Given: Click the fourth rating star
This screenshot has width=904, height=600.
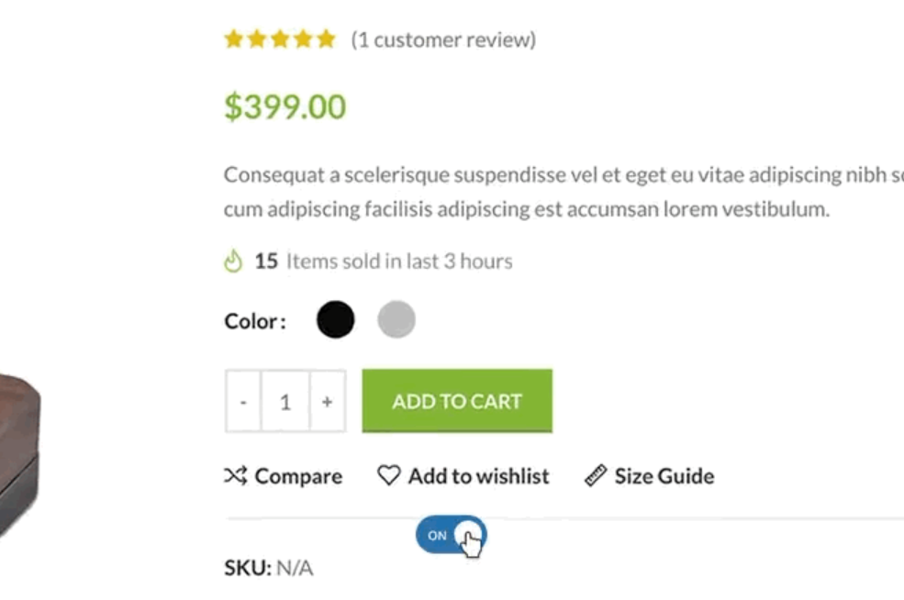Looking at the screenshot, I should click(x=305, y=39).
